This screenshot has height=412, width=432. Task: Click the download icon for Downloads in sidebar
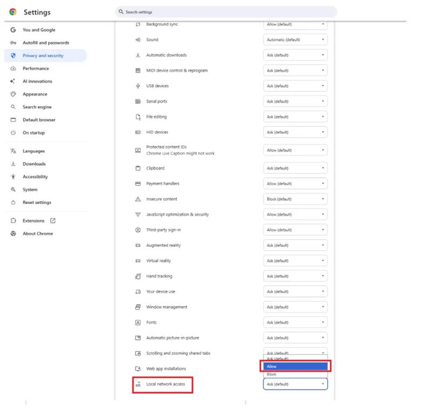(13, 164)
